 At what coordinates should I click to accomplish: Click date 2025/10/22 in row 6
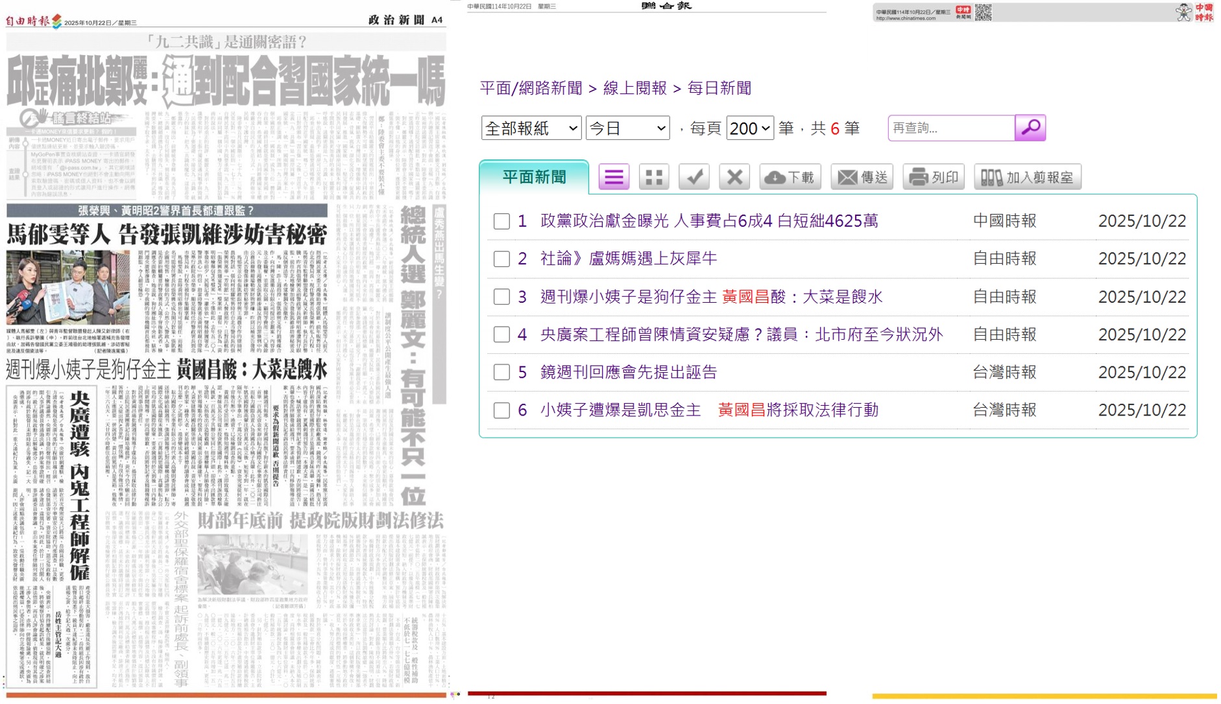(x=1142, y=410)
